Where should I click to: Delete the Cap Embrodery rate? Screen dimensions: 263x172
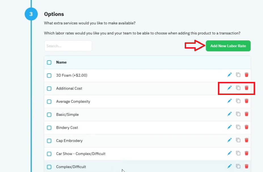coord(246,140)
